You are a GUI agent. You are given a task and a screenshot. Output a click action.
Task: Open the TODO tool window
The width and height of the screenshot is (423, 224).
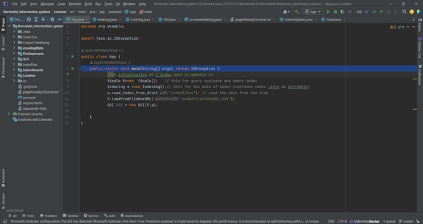tap(29, 216)
